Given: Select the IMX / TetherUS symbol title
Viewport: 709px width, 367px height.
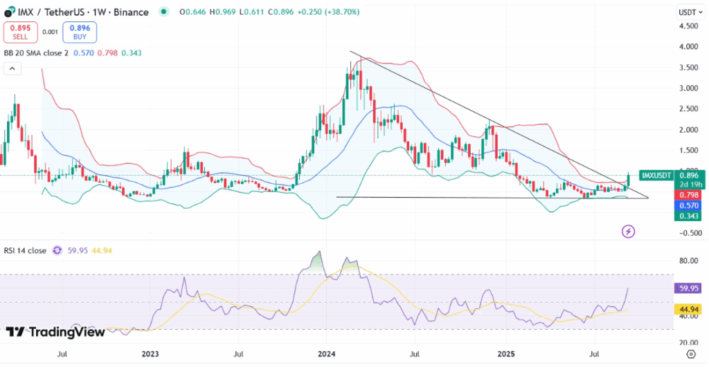Looking at the screenshot, I should point(83,12).
